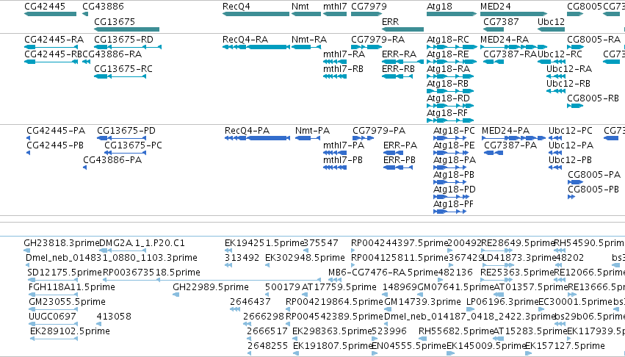This screenshot has width=625, height=357.
Task: Click the mthl7 gene label
Action: 335,7
